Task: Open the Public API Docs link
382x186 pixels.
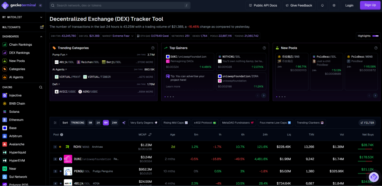Action: 263,6
